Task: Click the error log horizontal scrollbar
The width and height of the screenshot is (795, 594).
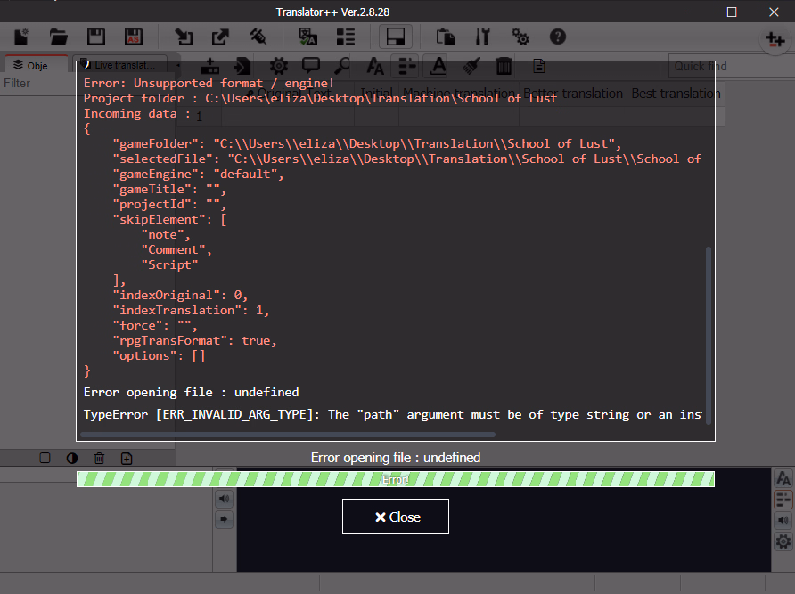Action: click(x=287, y=435)
